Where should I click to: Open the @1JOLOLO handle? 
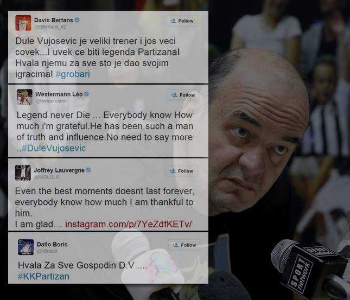[47, 177]
